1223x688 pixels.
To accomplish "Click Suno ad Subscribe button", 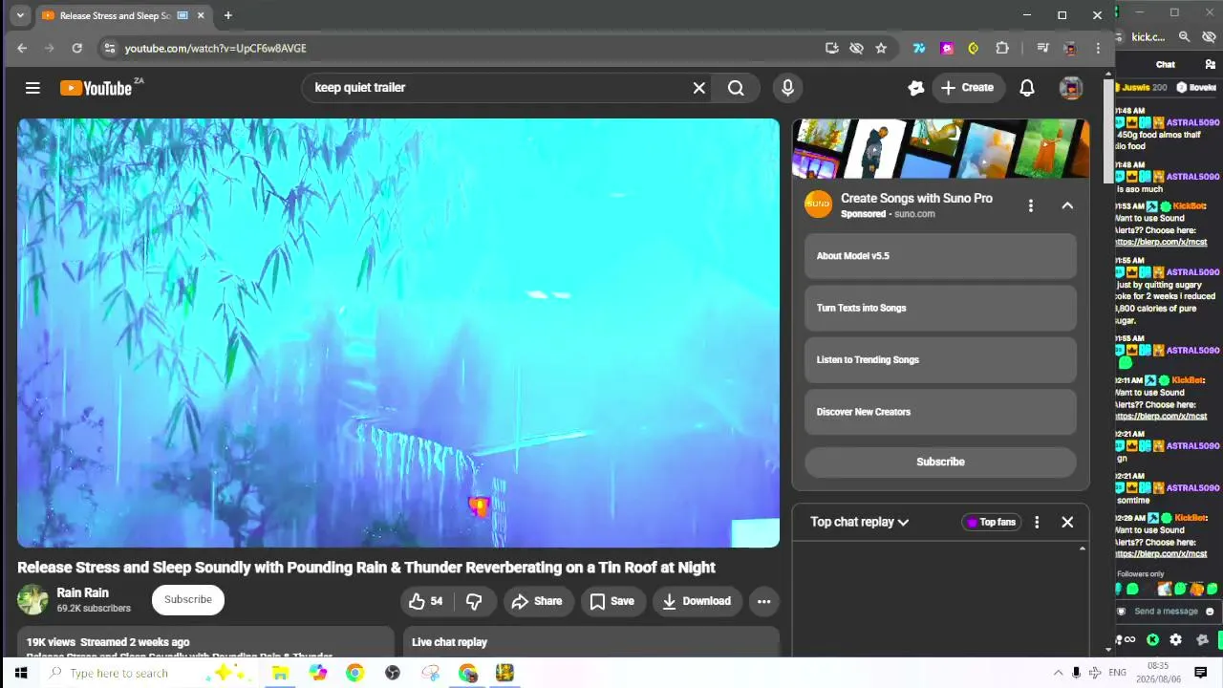I will click(x=940, y=462).
